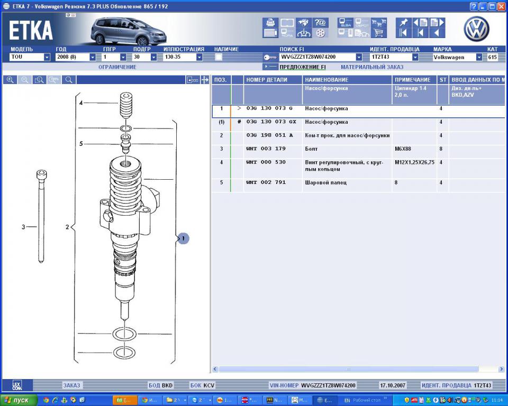Click the БОК KCV status field
Viewport: 508px width, 406px height.
point(203,385)
